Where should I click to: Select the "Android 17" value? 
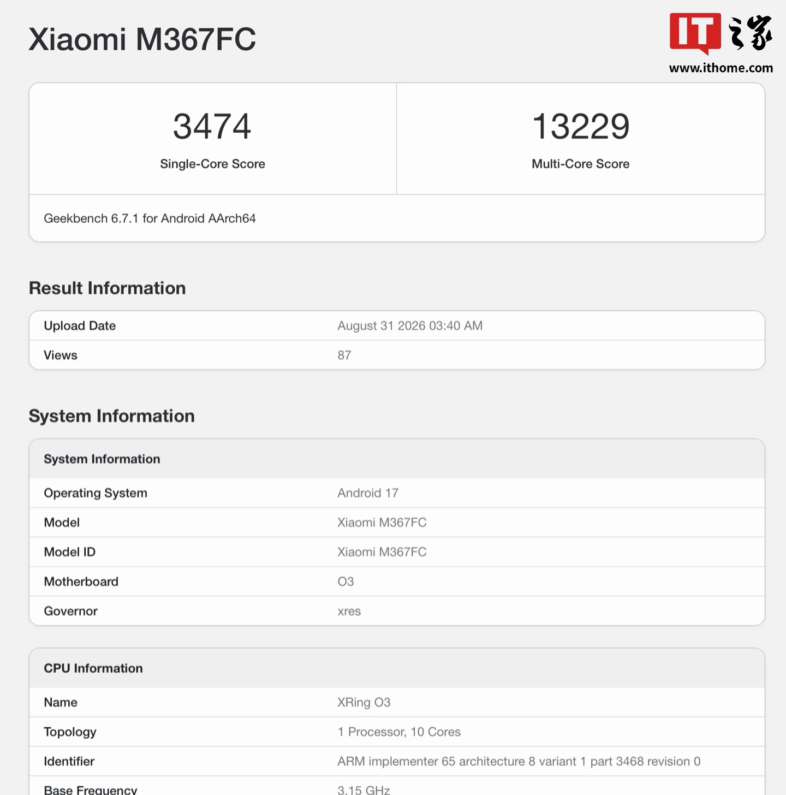point(368,493)
